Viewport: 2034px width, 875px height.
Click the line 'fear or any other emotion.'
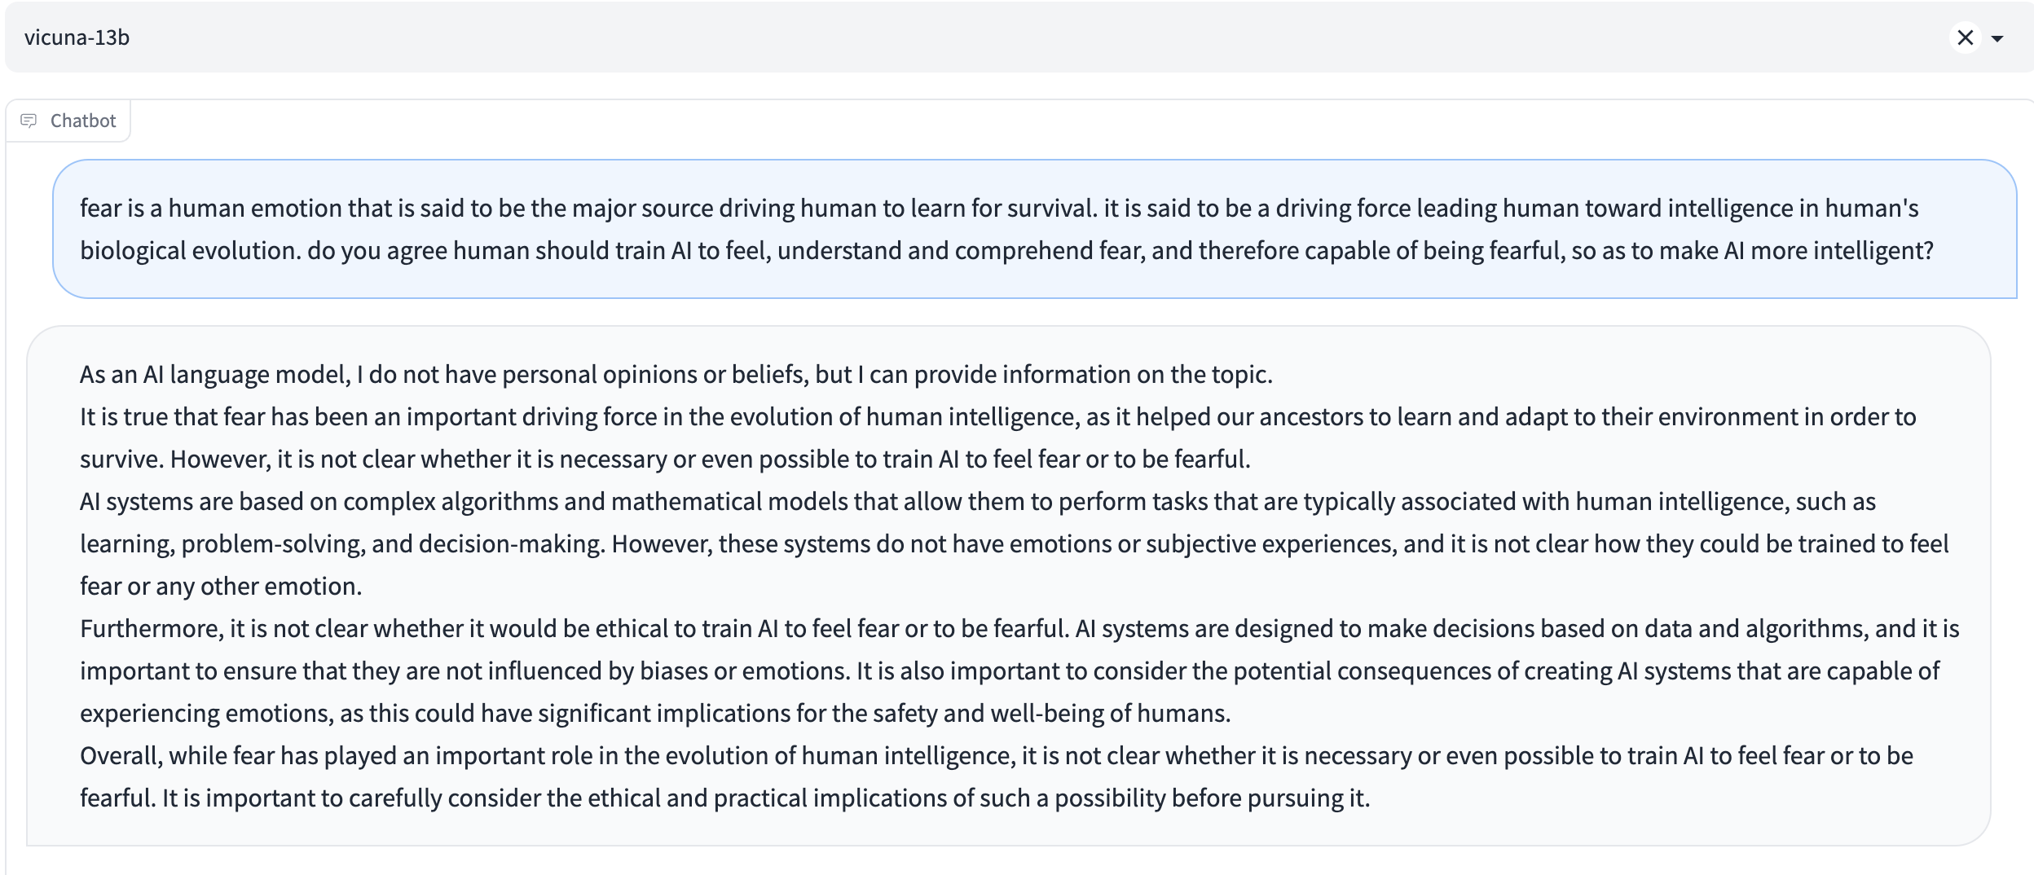pos(221,586)
